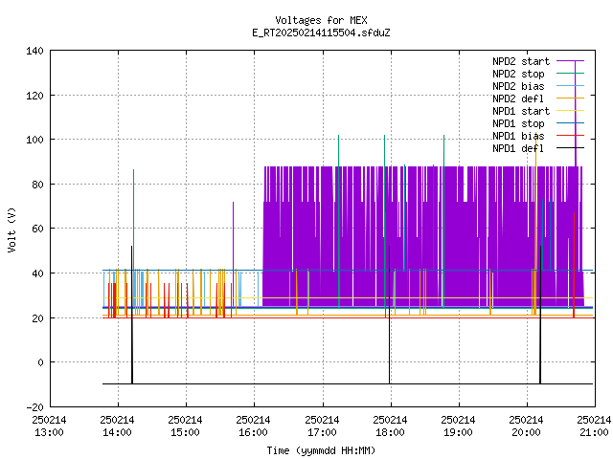613x459 pixels.
Task: Click the purple NPD2 start legend line sample
Action: 571,61
